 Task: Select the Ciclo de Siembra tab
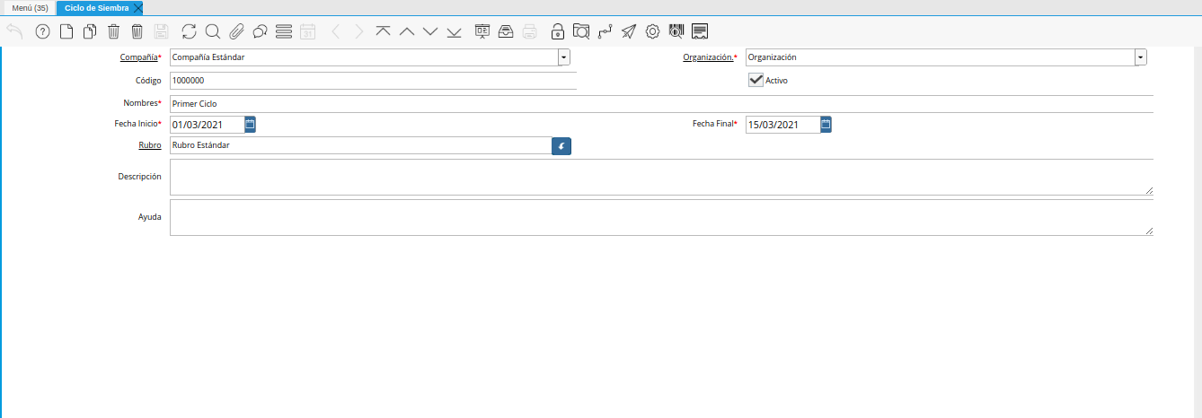coord(96,7)
